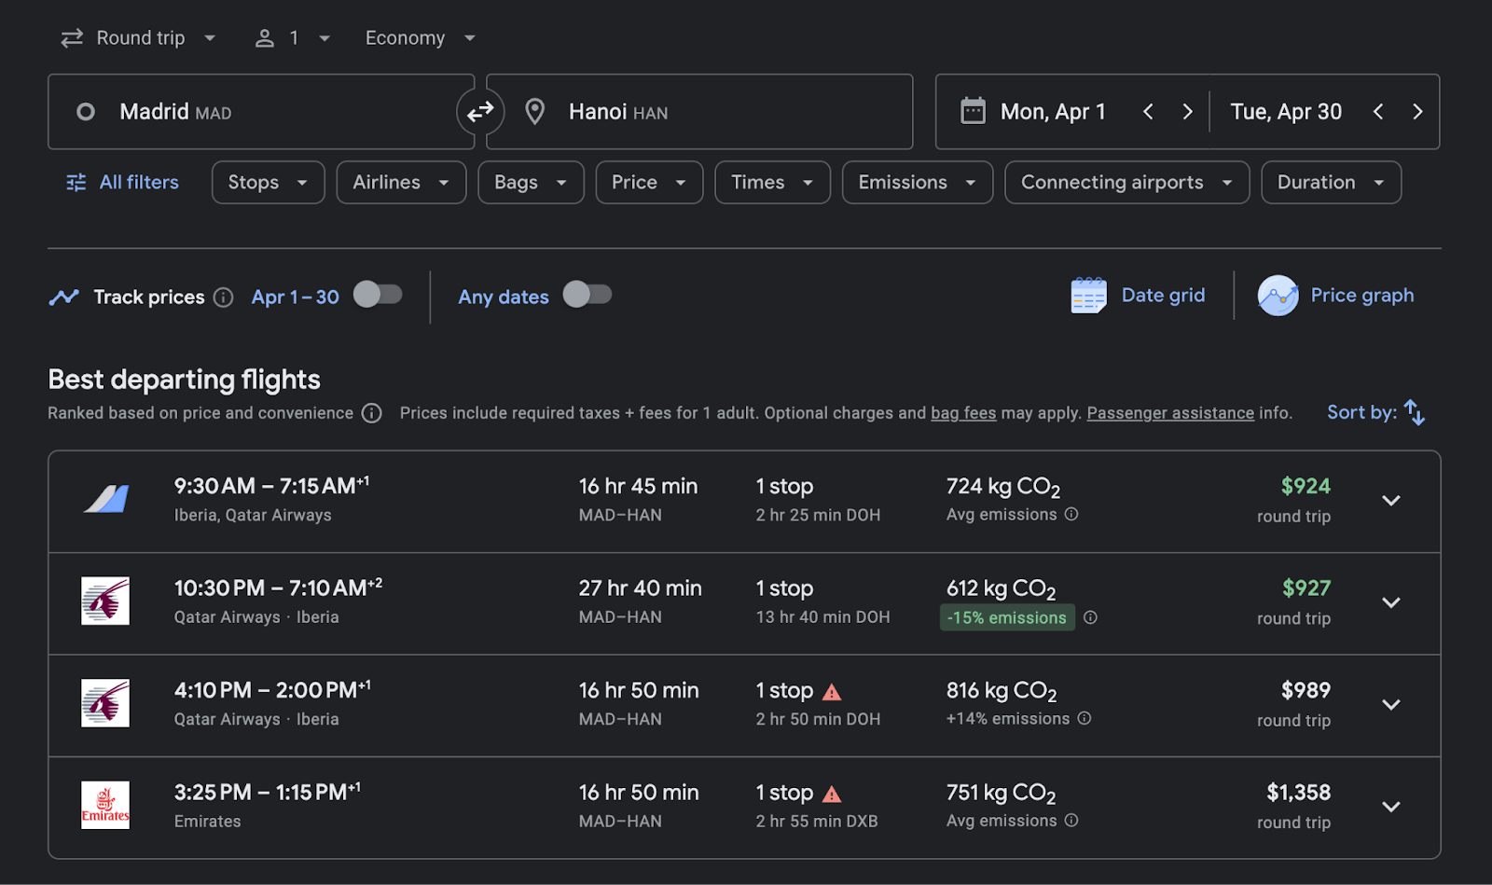Click info icon next to Ranked based on price
The height and width of the screenshot is (885, 1492).
pyautogui.click(x=371, y=413)
